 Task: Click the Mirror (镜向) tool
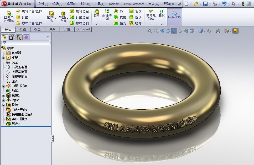tap(136, 23)
